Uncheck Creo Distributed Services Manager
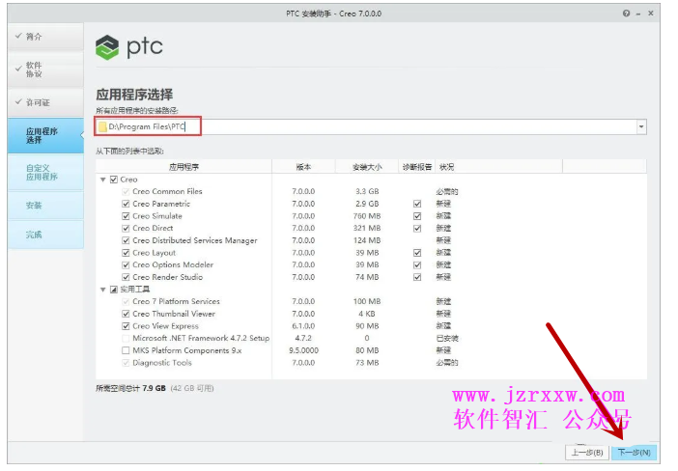Screen dimensions: 678x471 pyautogui.click(x=126, y=240)
